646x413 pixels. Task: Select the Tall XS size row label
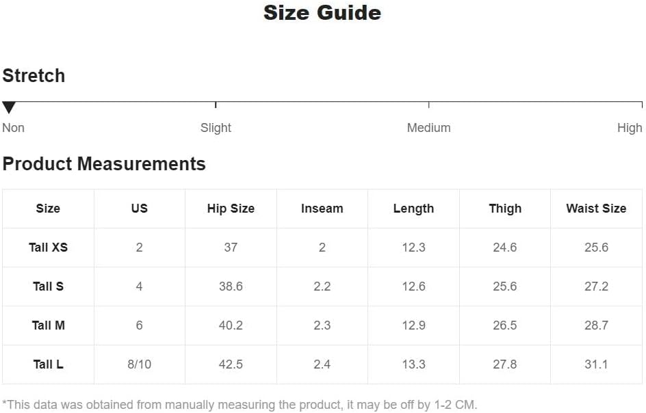[x=48, y=248]
